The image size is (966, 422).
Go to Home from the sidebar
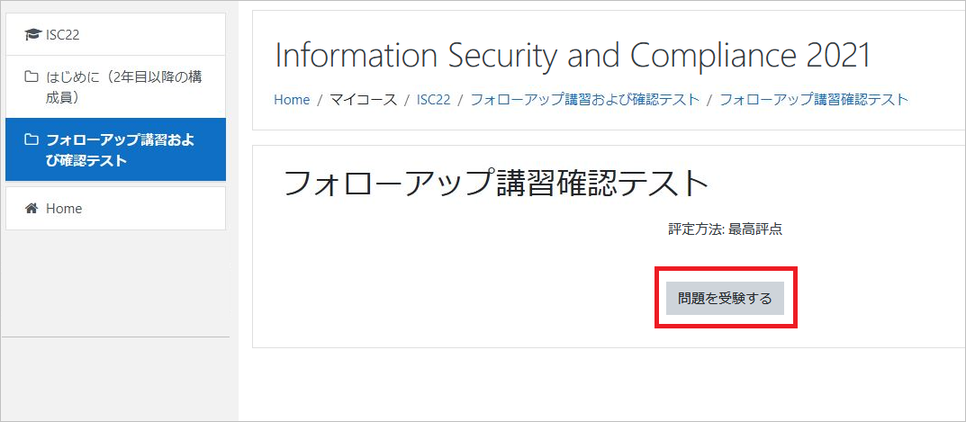115,208
